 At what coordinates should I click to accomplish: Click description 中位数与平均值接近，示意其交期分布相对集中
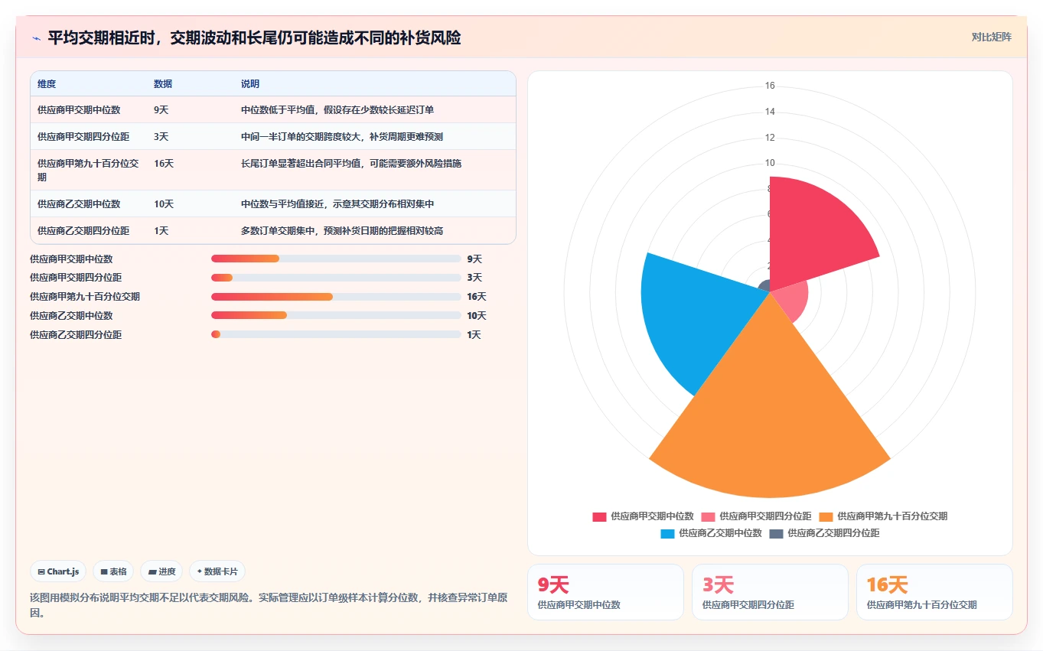point(337,204)
